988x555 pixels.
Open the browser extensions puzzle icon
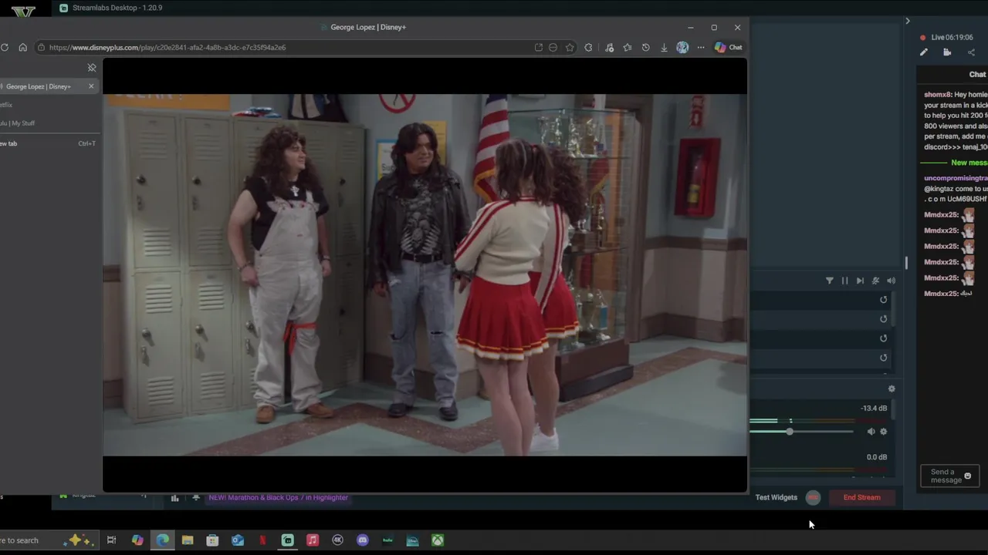tap(588, 47)
